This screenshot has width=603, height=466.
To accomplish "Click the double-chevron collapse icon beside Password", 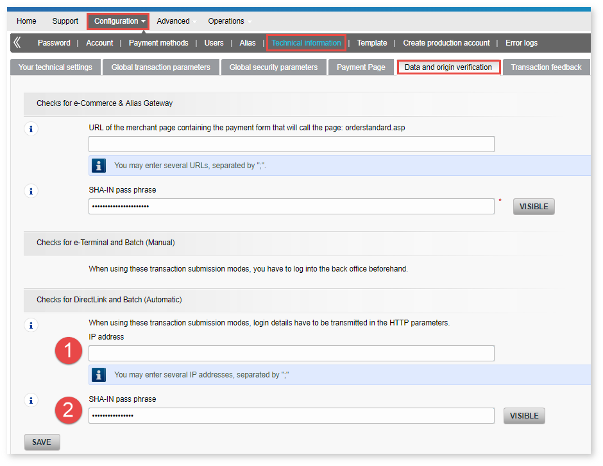I will pyautogui.click(x=17, y=42).
